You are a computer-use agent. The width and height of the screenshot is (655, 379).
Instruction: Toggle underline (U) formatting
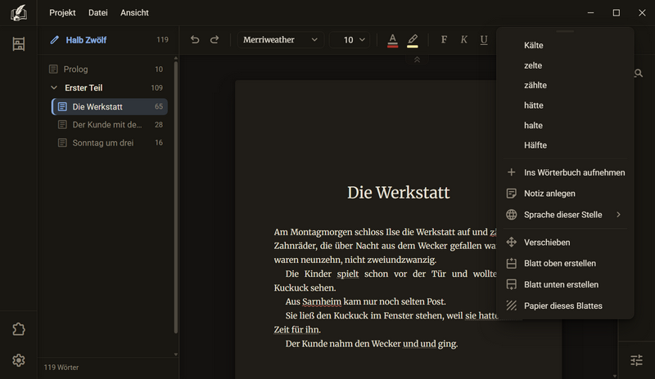tap(484, 39)
